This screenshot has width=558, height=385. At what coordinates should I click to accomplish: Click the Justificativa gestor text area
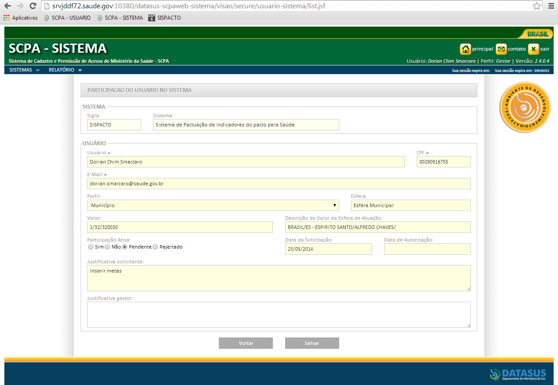[x=279, y=315]
